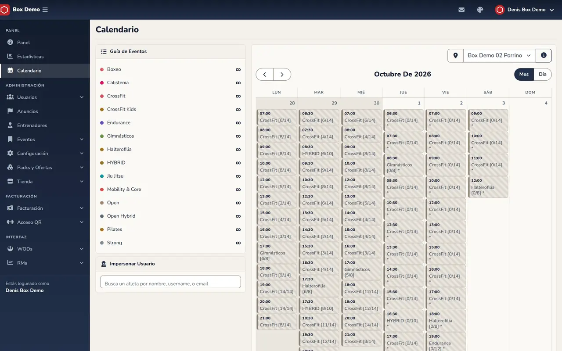Screen dimensions: 562x351
Task: Expand the WODs submenu
Action: 45,249
